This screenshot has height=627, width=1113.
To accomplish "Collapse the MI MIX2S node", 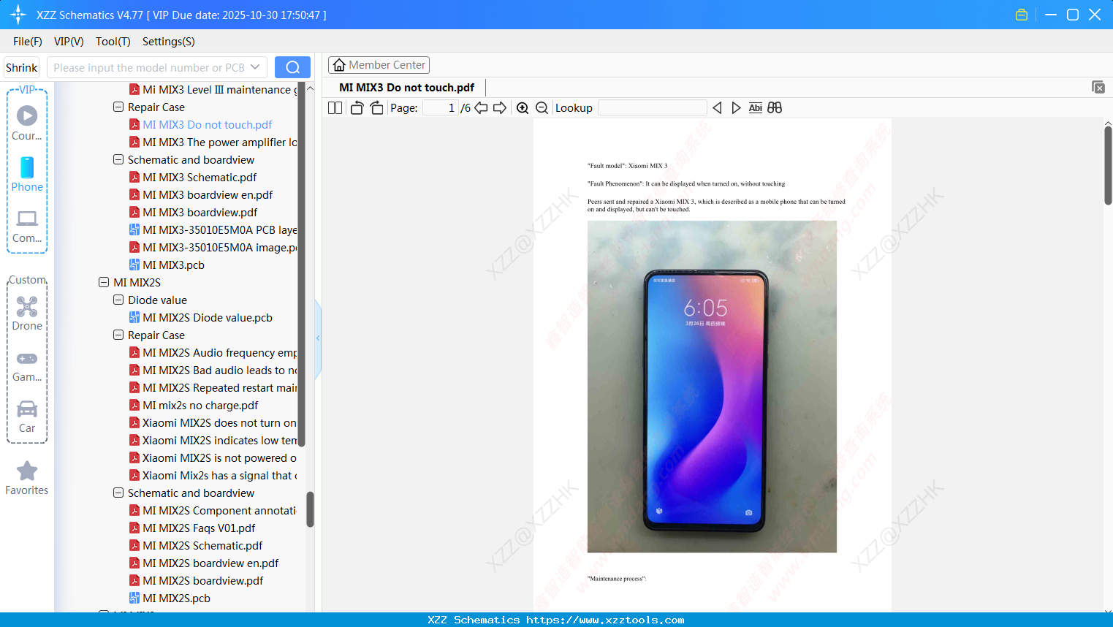I will pyautogui.click(x=104, y=282).
